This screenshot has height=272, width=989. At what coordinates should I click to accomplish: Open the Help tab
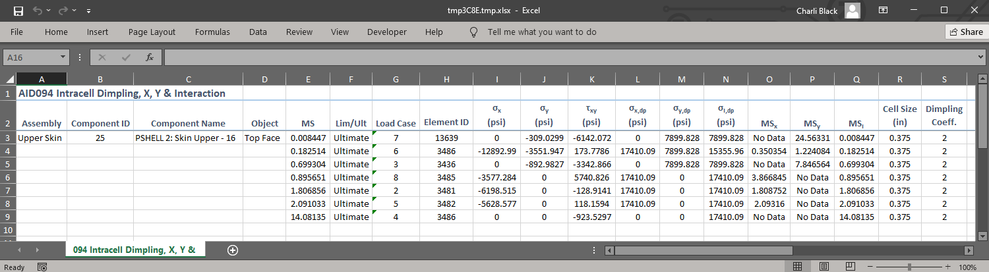(x=434, y=32)
